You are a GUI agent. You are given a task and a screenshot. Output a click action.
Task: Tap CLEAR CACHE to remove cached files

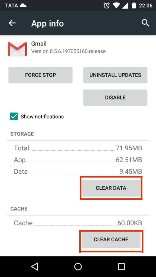(x=111, y=239)
